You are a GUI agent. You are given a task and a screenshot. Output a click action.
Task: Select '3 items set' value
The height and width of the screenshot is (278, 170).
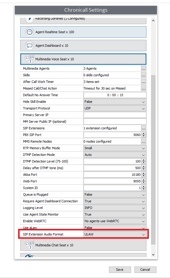(x=91, y=82)
